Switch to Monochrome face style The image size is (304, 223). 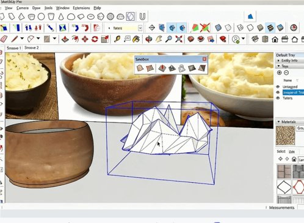click(x=280, y=27)
